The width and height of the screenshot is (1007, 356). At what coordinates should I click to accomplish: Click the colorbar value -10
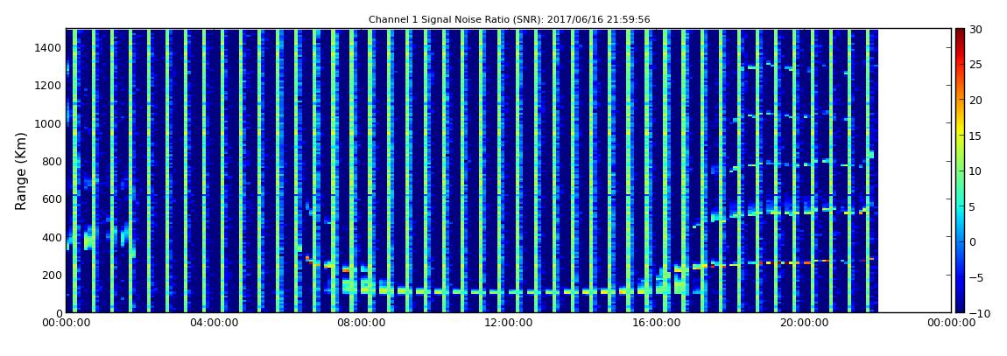coord(979,313)
